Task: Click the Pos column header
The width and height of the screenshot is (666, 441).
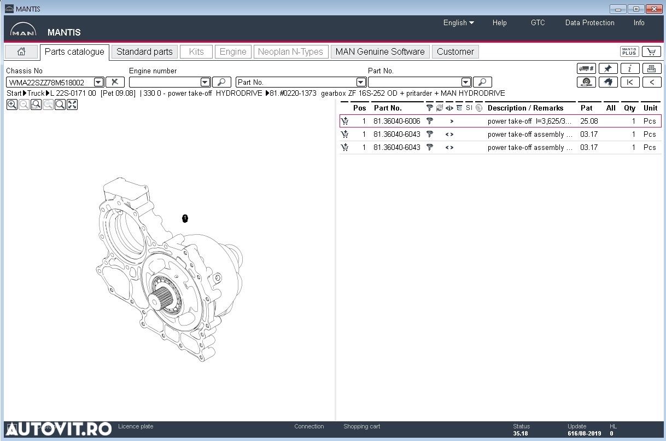Action: pyautogui.click(x=359, y=108)
